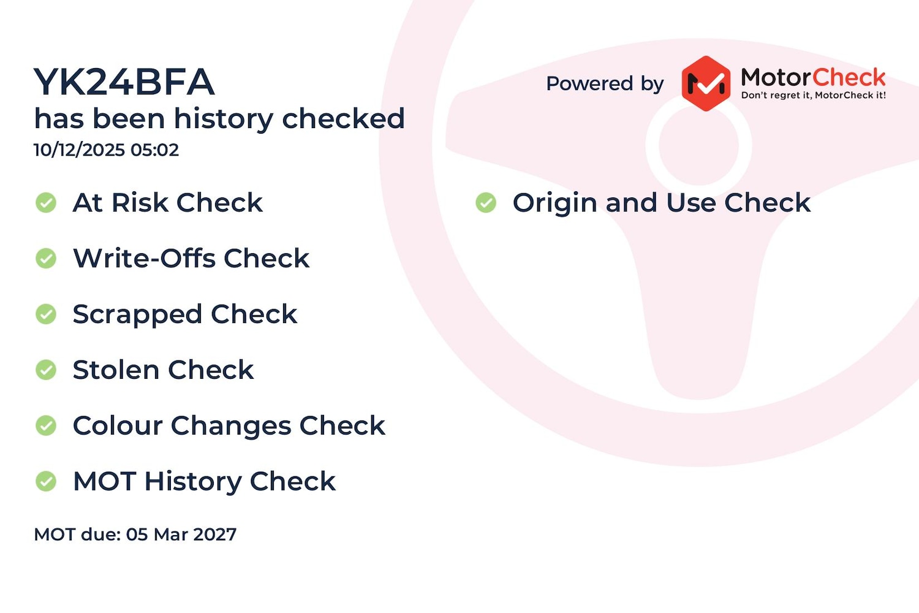Open the MOT History Check item
This screenshot has height=613, width=919.
click(204, 481)
